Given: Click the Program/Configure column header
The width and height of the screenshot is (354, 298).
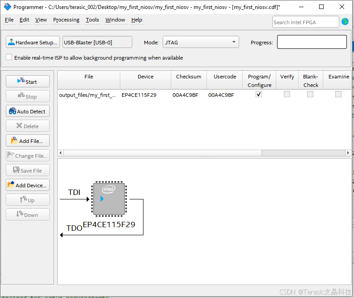Looking at the screenshot, I should [x=259, y=80].
